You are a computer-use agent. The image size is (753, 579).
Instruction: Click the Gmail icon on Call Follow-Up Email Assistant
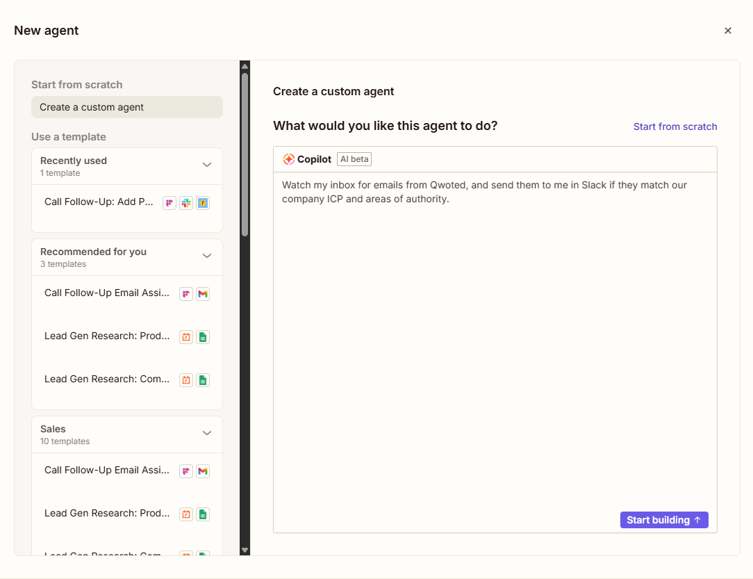click(x=203, y=293)
